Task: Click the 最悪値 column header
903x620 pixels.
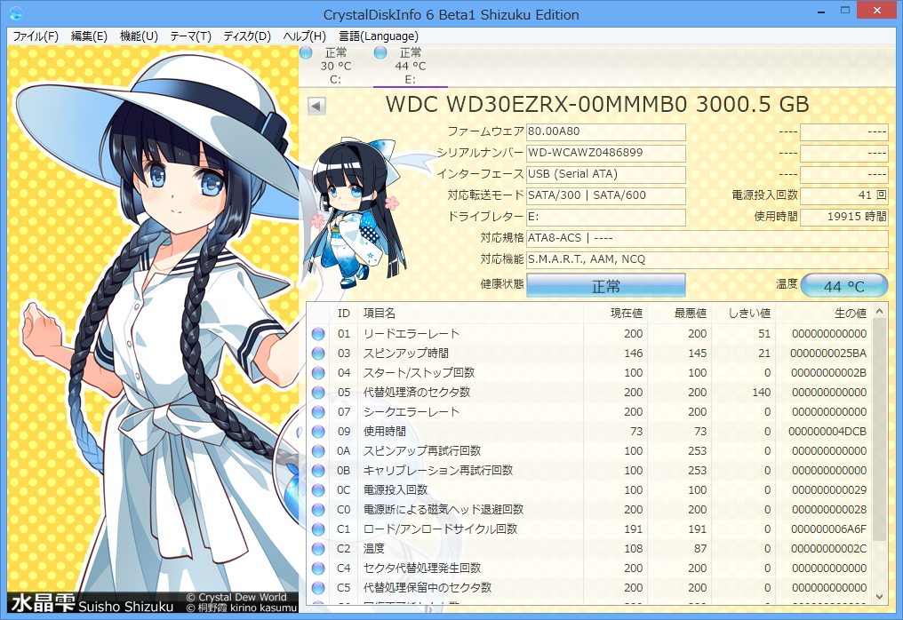Action: (680, 314)
